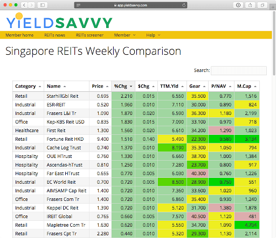Click the 0.140 dollar change cell
The height and width of the screenshot is (238, 276).
(x=146, y=139)
